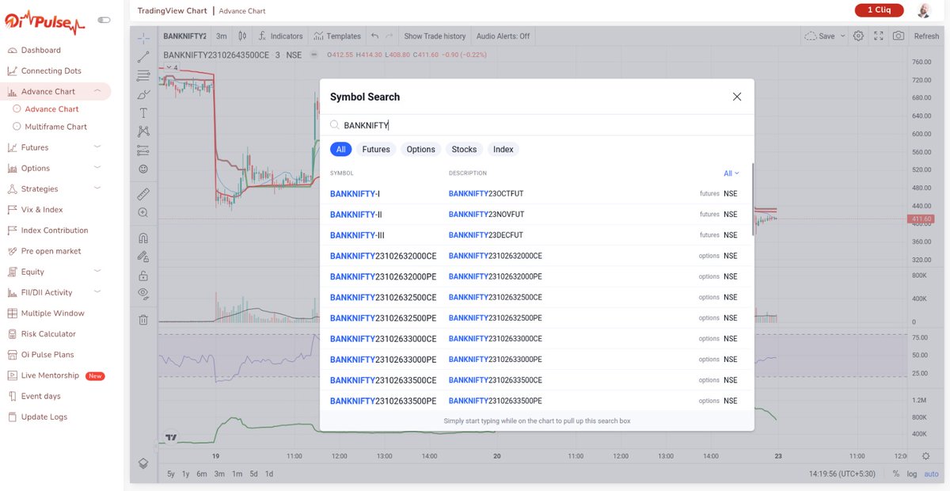The width and height of the screenshot is (950, 491).
Task: Collapse the Advance Chart sidebar section
Action: (97, 92)
